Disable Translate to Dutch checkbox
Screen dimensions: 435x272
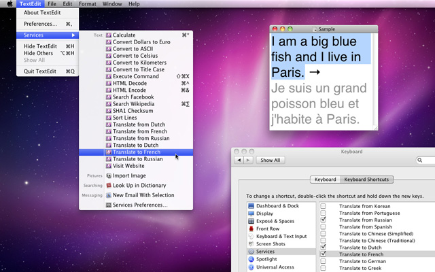click(x=324, y=246)
